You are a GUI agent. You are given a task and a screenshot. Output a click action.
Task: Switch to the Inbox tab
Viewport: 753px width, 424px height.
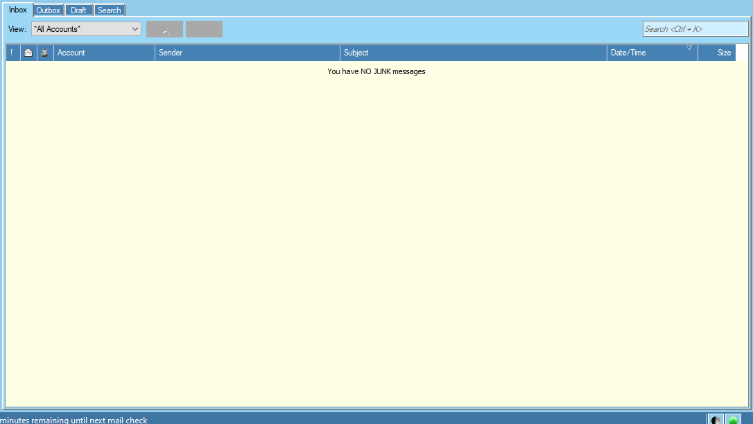18,10
